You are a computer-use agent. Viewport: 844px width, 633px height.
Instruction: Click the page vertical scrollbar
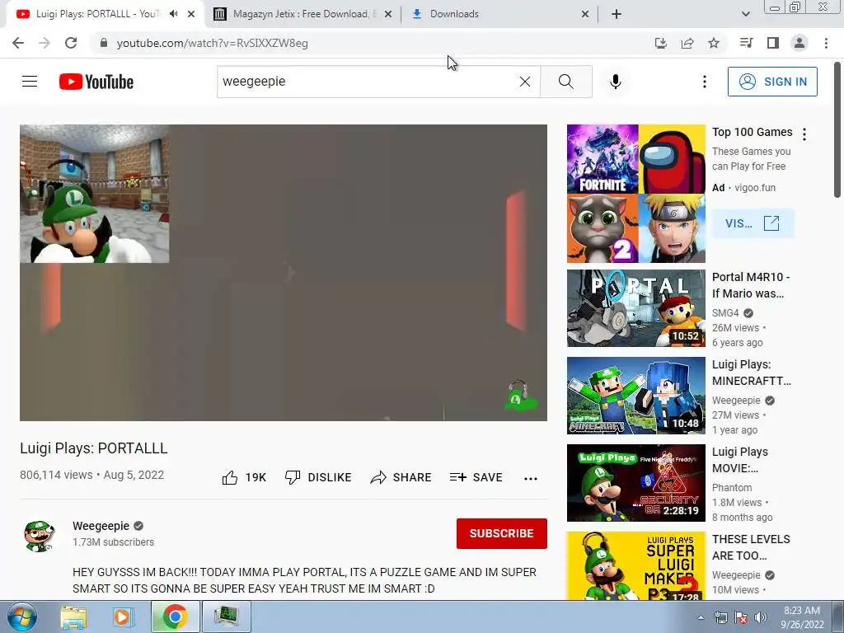click(x=837, y=129)
